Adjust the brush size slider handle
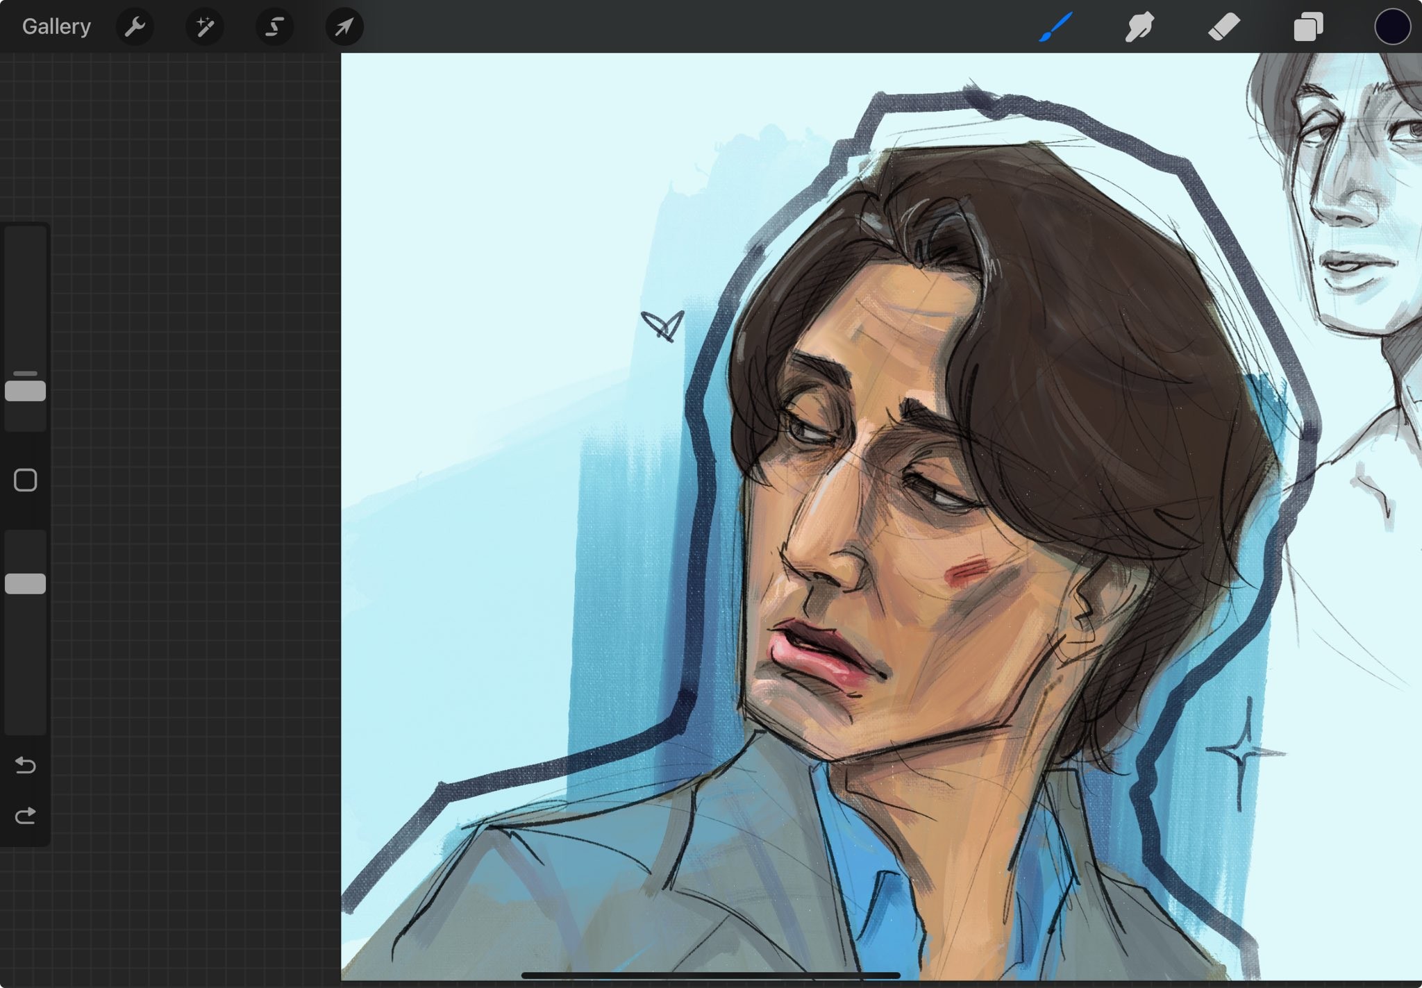Screen dimensions: 1422x988 click(x=26, y=391)
